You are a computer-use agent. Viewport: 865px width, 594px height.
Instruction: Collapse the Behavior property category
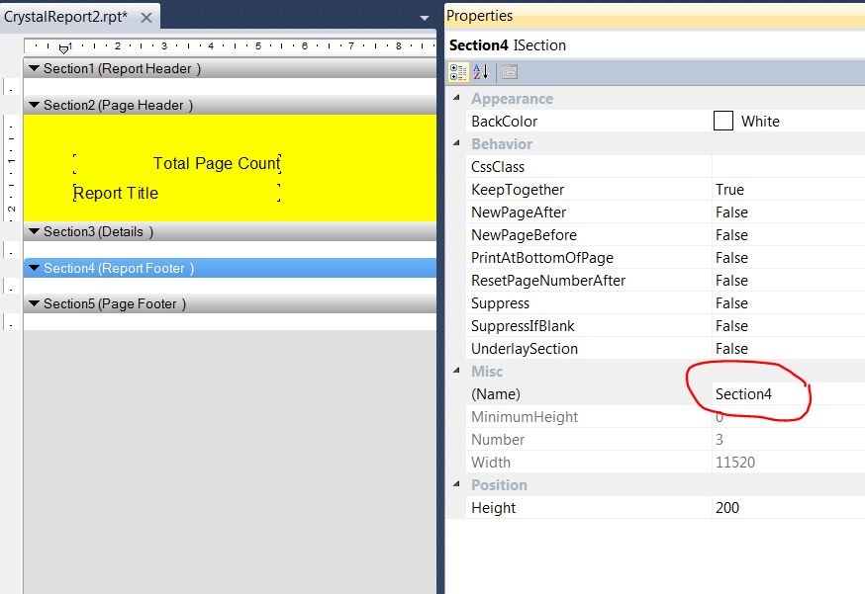tap(456, 143)
